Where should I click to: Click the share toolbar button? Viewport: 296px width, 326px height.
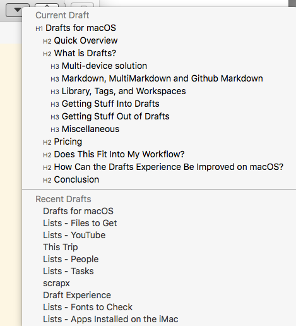tap(47, 6)
